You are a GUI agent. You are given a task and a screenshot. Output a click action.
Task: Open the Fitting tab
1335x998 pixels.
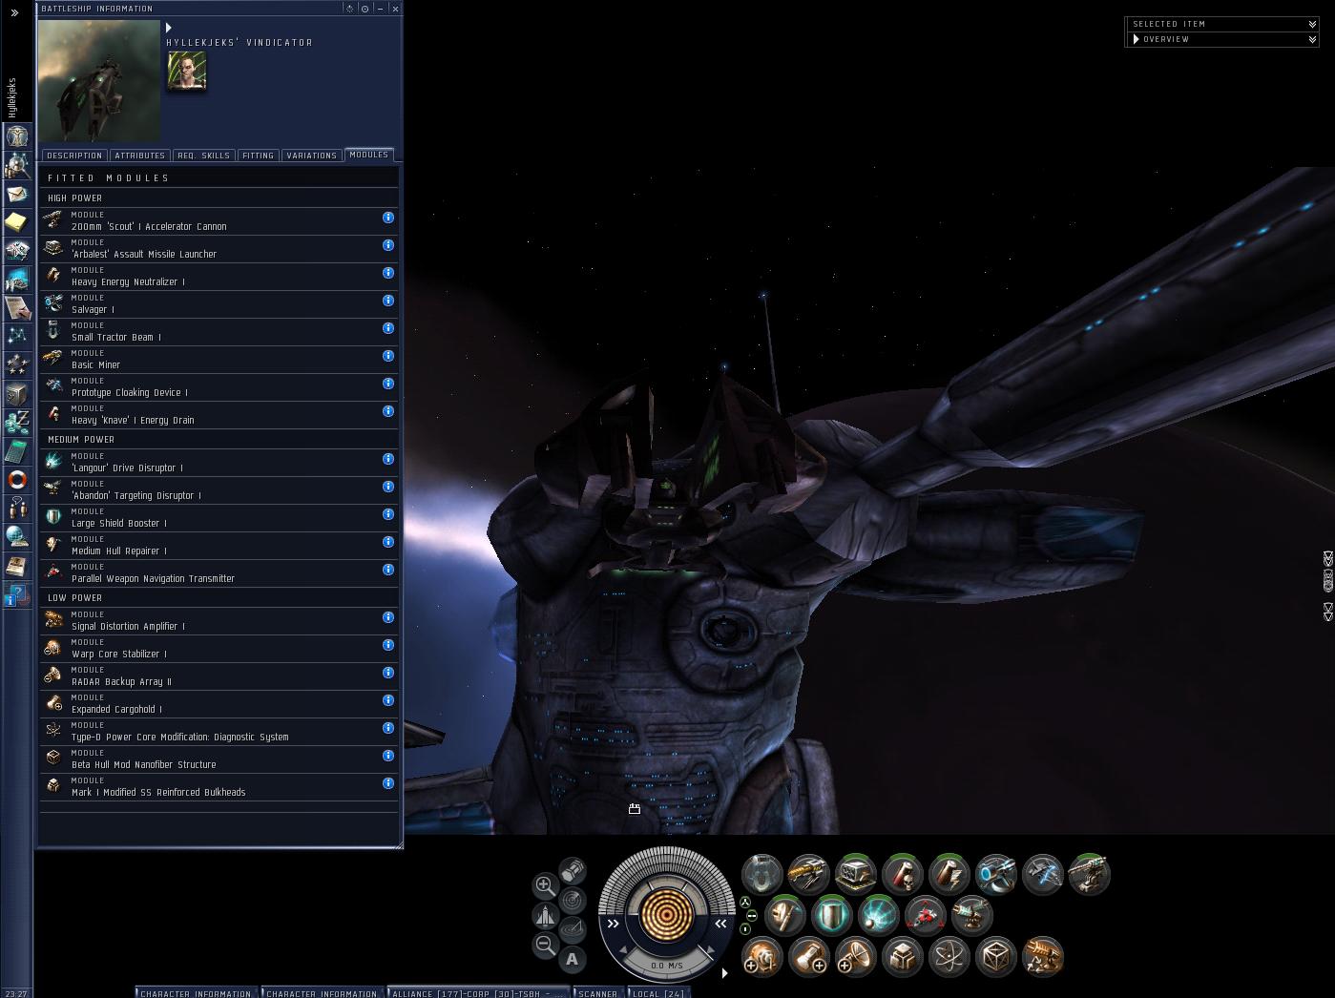pyautogui.click(x=258, y=156)
